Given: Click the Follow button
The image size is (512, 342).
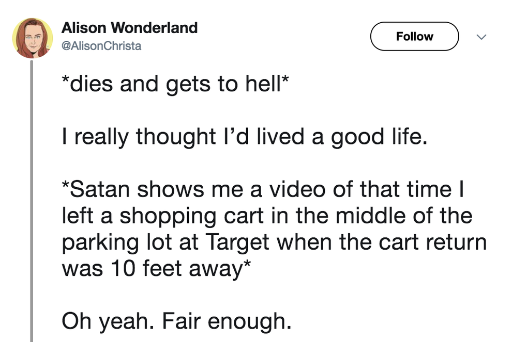Looking at the screenshot, I should coord(414,36).
